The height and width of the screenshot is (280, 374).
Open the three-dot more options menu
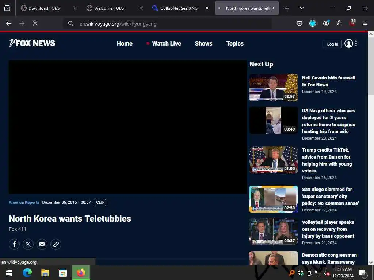(x=356, y=44)
